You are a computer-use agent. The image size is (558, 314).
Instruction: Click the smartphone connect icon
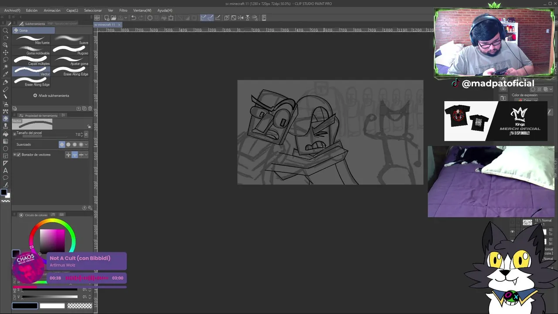tap(263, 18)
